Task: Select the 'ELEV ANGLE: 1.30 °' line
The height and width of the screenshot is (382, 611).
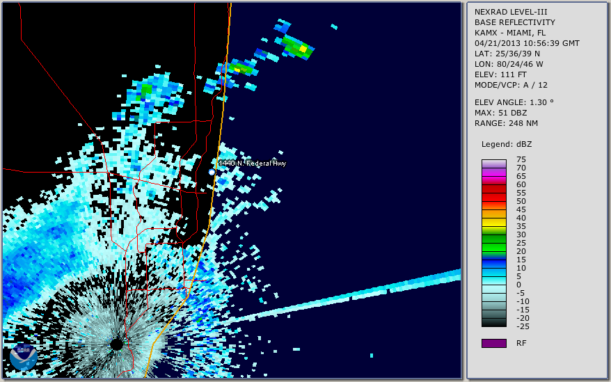Action: (514, 102)
